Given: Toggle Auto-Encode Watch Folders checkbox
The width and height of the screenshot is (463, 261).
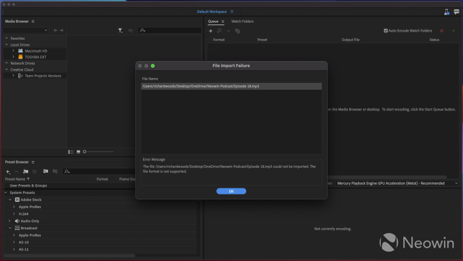Looking at the screenshot, I should click(x=386, y=30).
